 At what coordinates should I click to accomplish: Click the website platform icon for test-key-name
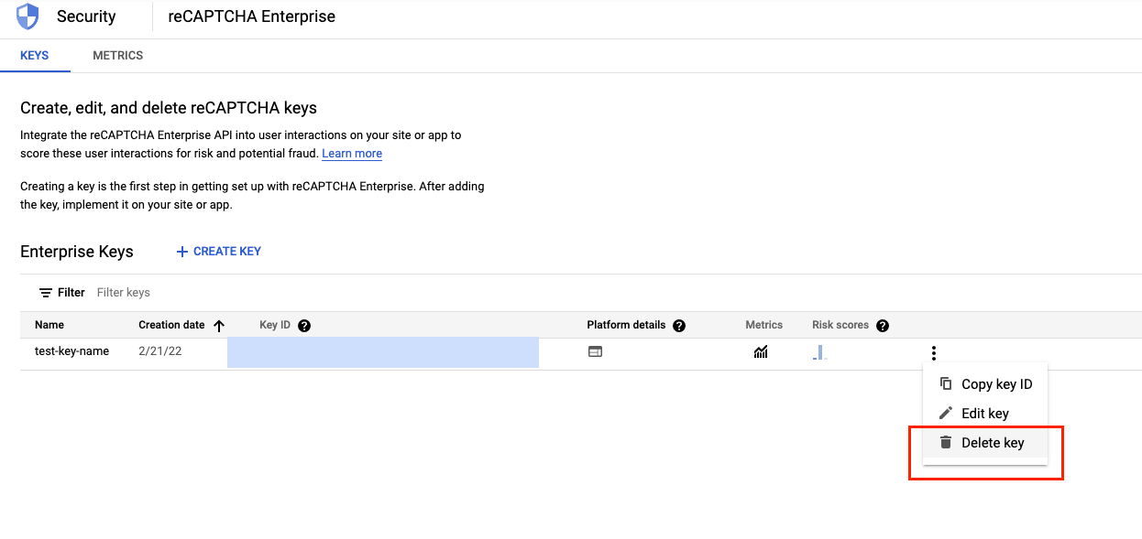(x=595, y=351)
